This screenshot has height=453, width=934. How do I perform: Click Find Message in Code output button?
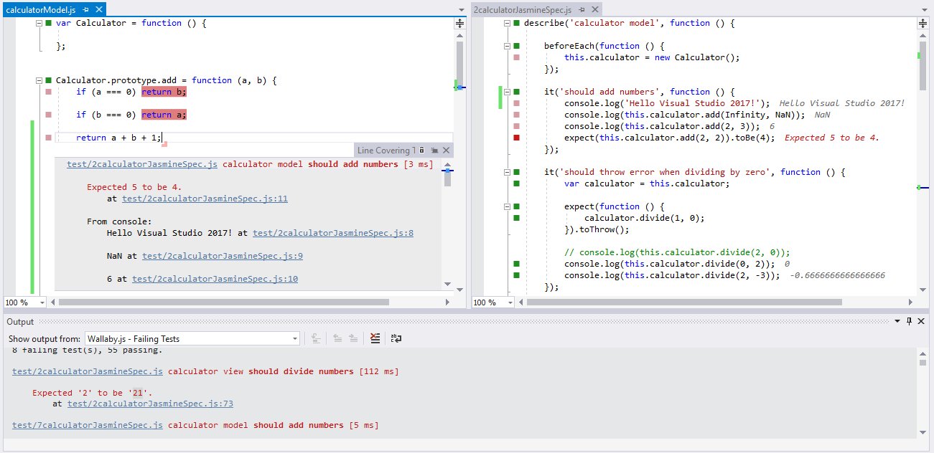pos(315,338)
